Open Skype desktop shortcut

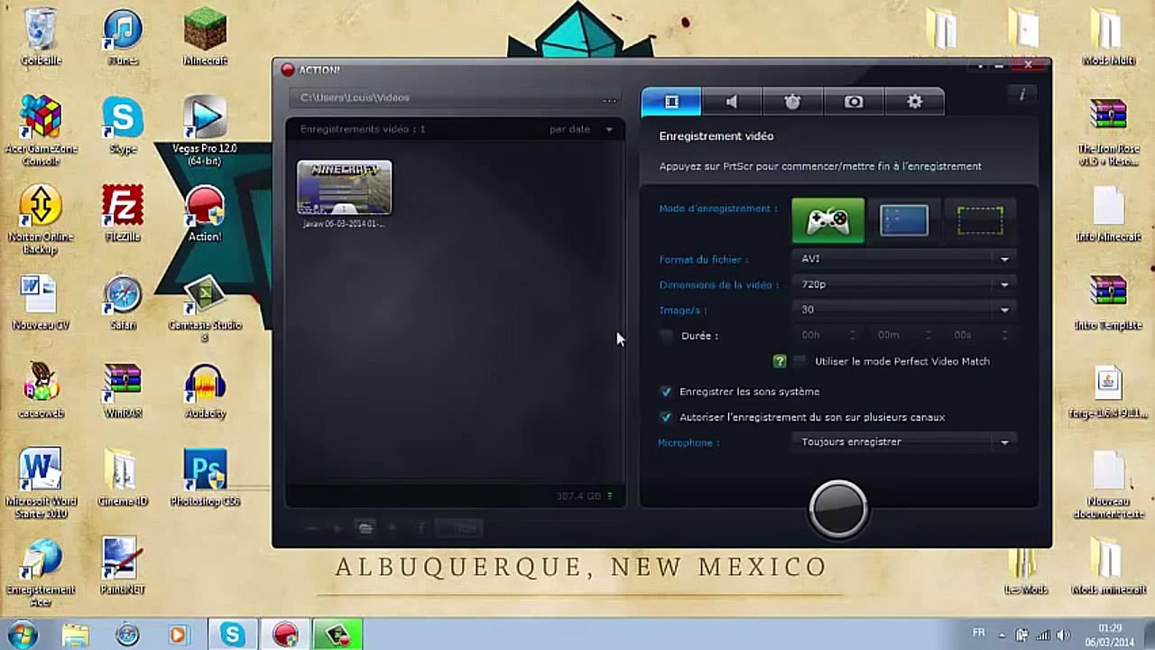tap(123, 125)
